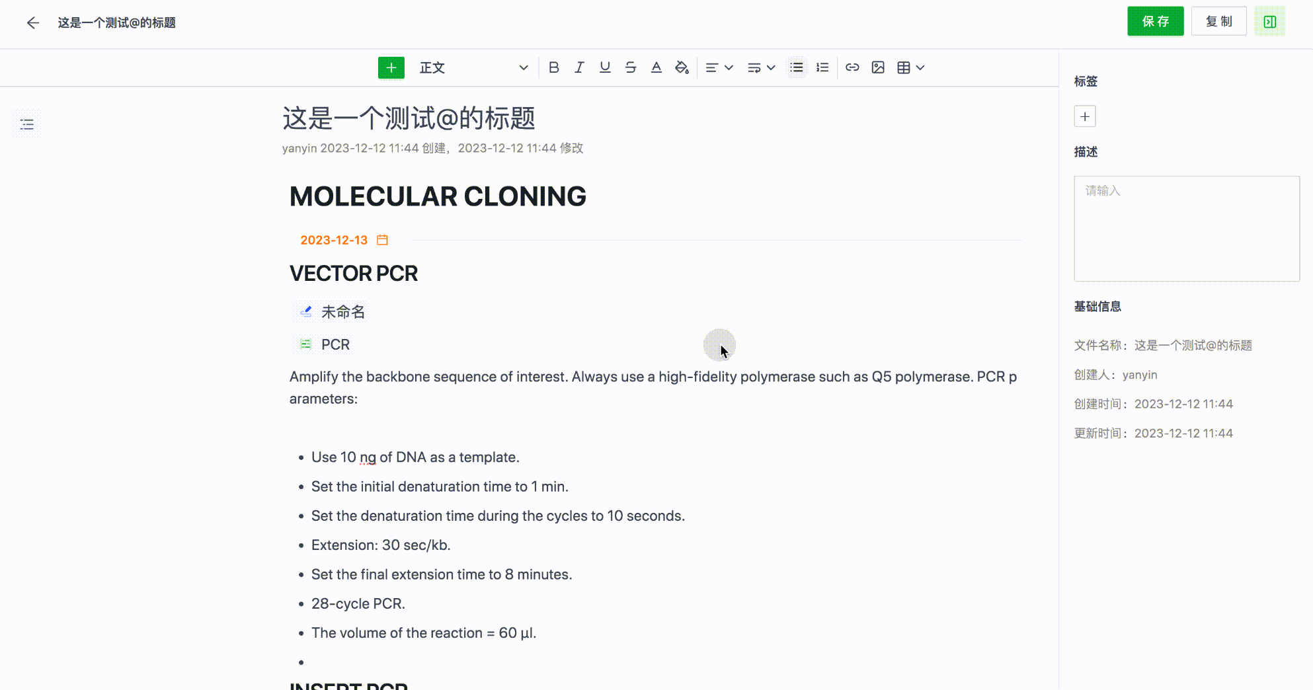
Task: Insert a hyperlink with link icon
Action: (852, 67)
